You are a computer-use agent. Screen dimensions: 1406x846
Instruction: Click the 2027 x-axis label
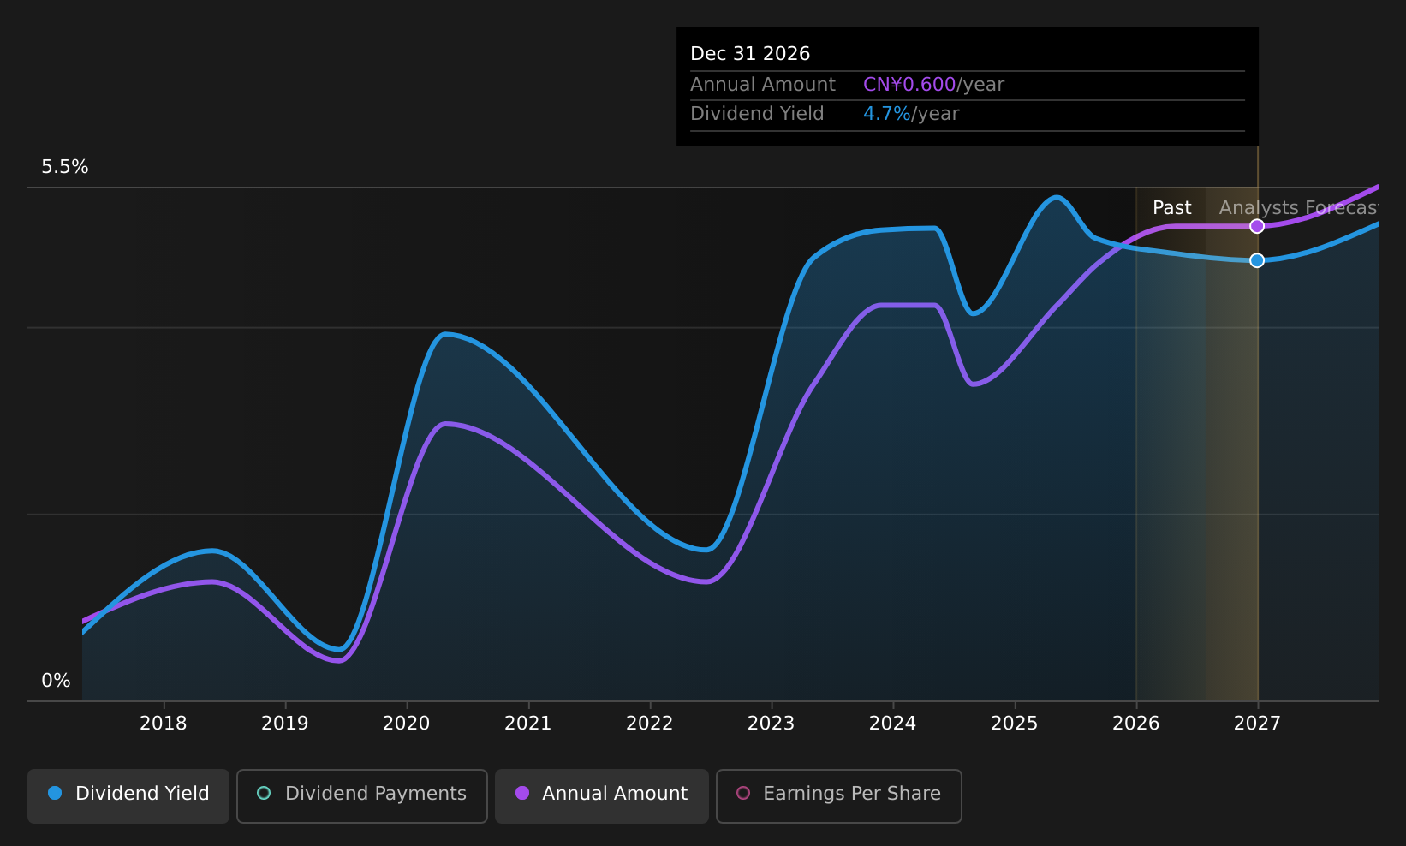(1258, 724)
